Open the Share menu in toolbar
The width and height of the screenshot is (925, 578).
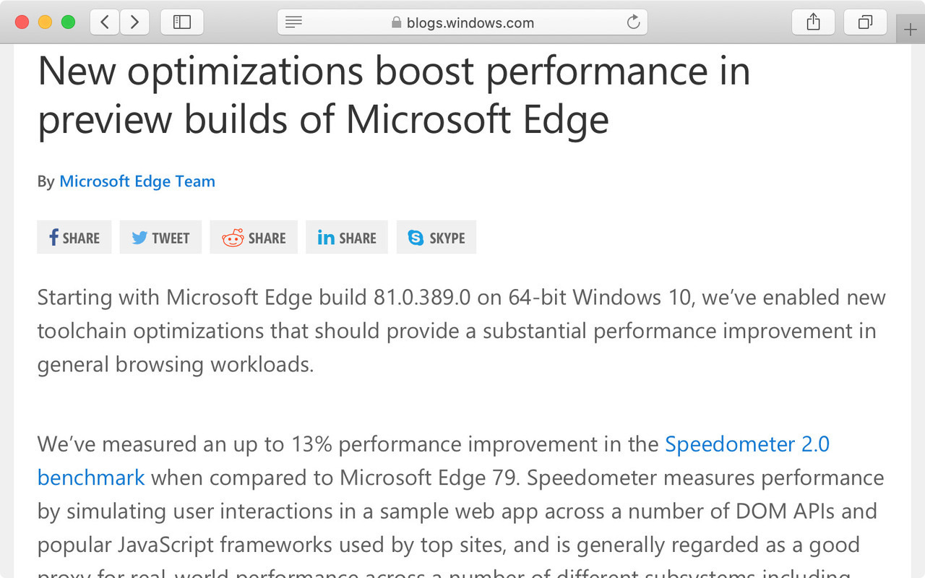pos(813,22)
